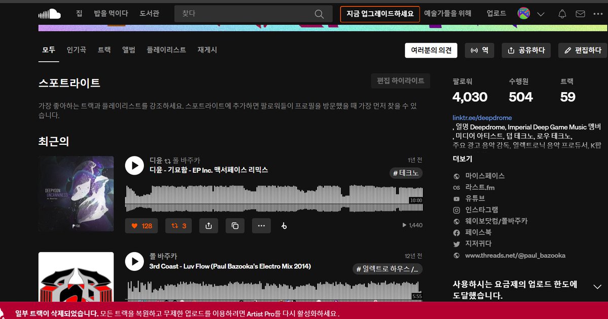
Task: Click the 공유하다 share button
Action: (526, 50)
